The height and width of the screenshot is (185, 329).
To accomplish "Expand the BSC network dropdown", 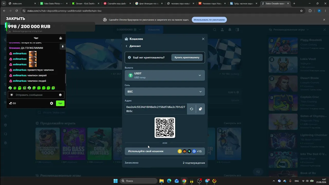I will click(165, 91).
